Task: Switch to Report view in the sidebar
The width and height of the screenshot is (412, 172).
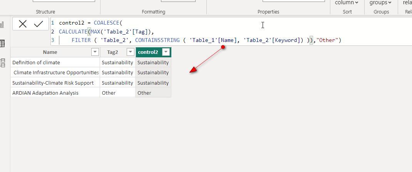Action: (2, 25)
